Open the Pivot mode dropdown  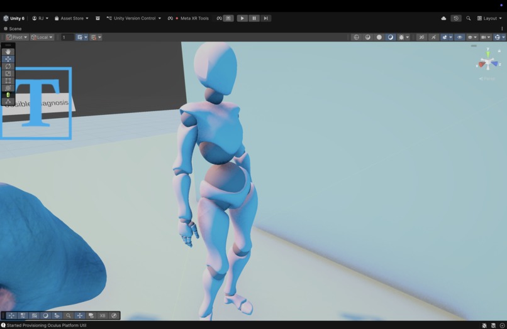tap(17, 37)
